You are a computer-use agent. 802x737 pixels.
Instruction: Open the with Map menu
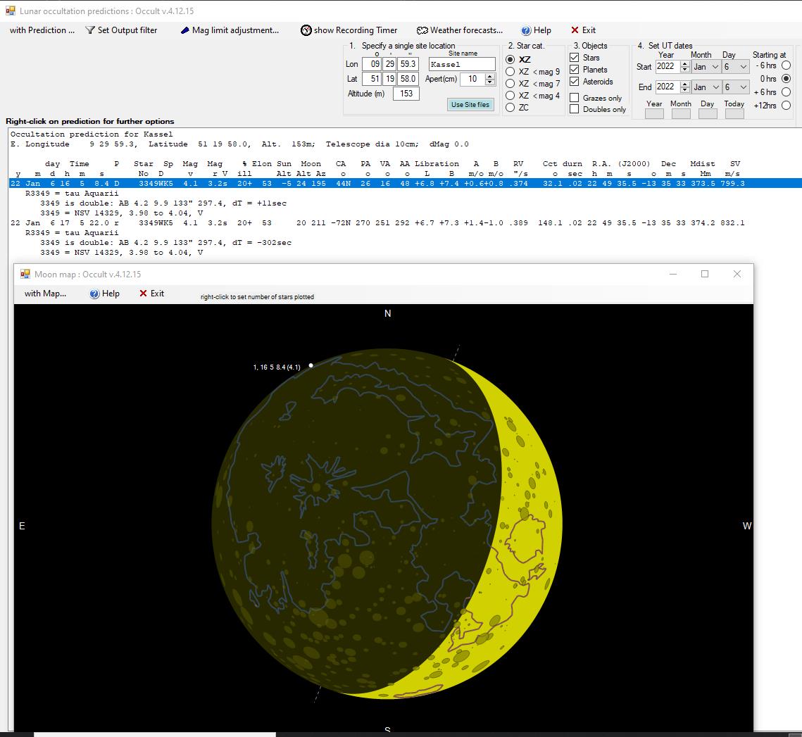(45, 294)
